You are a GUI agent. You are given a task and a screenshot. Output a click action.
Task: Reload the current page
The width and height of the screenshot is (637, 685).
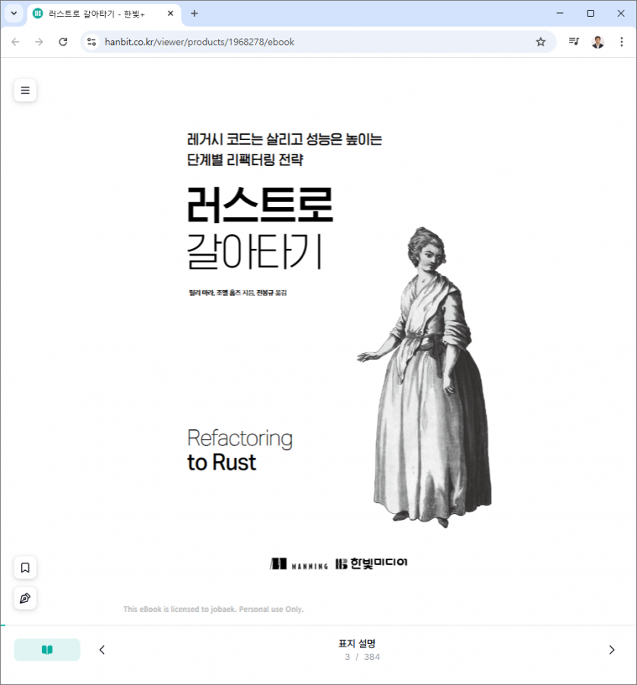63,42
